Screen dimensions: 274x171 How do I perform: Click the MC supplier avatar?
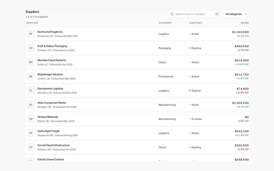[31, 62]
